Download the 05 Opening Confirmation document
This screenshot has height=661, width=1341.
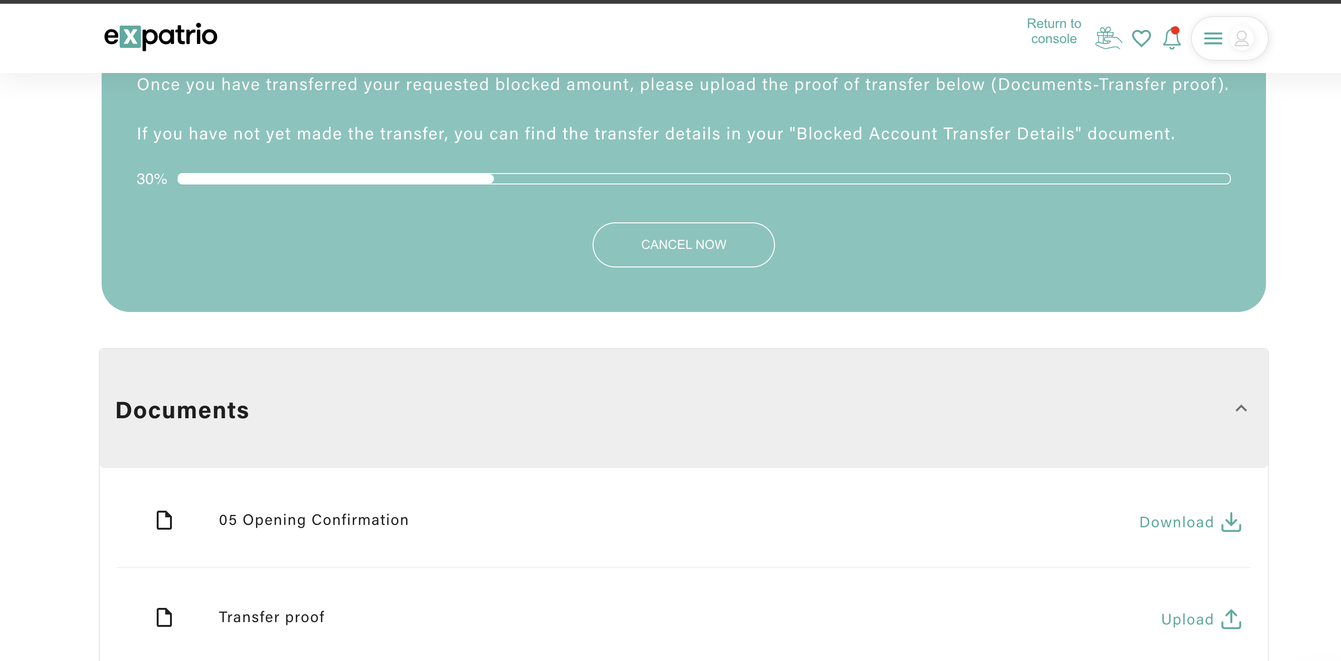click(x=1190, y=522)
